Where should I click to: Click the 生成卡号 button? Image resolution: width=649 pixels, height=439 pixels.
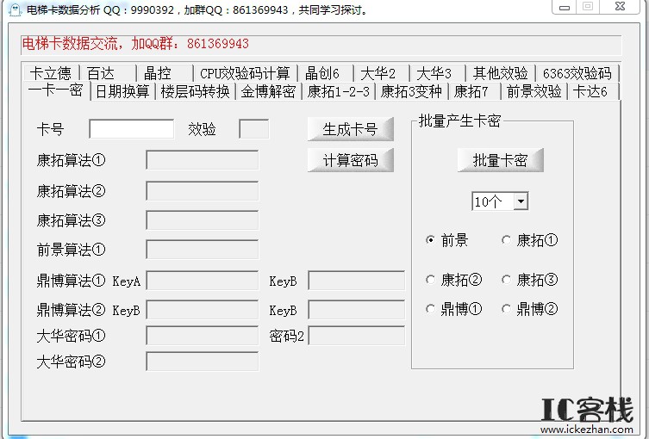350,129
